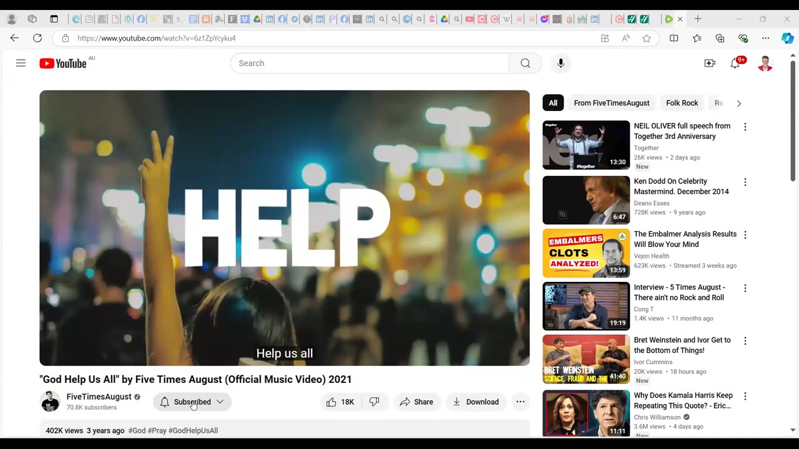
Task: Open the Copilot sidebar icon
Action: pyautogui.click(x=788, y=38)
